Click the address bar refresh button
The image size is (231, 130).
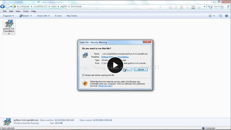pyautogui.click(x=209, y=6)
